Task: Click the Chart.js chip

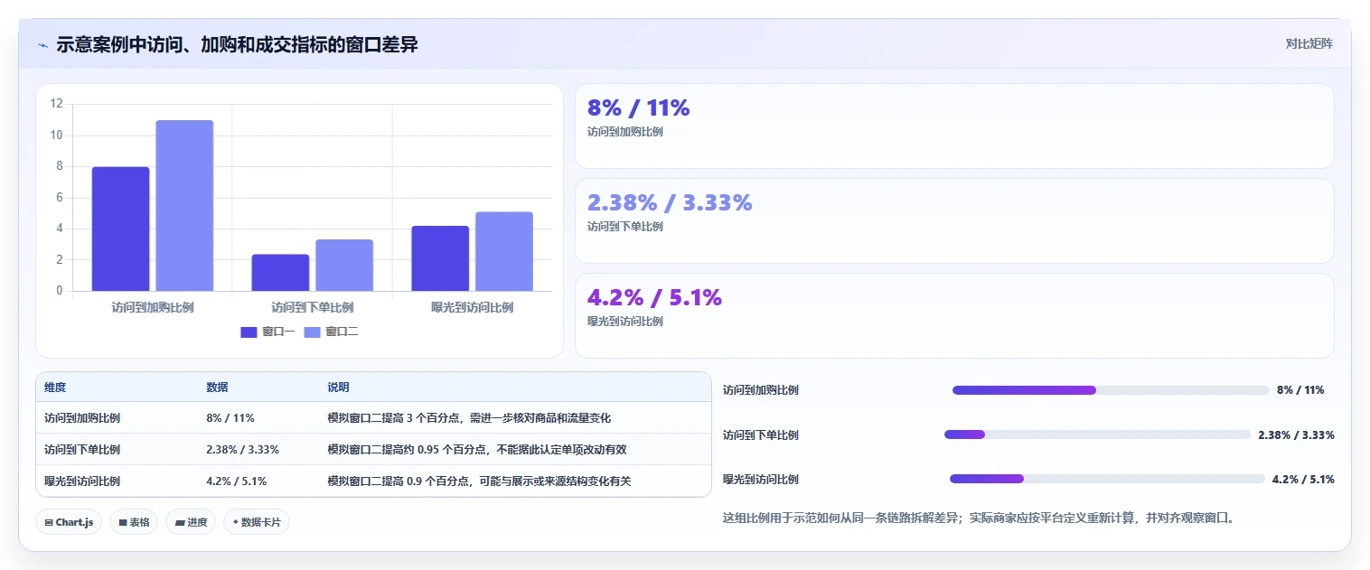Action: click(x=69, y=522)
